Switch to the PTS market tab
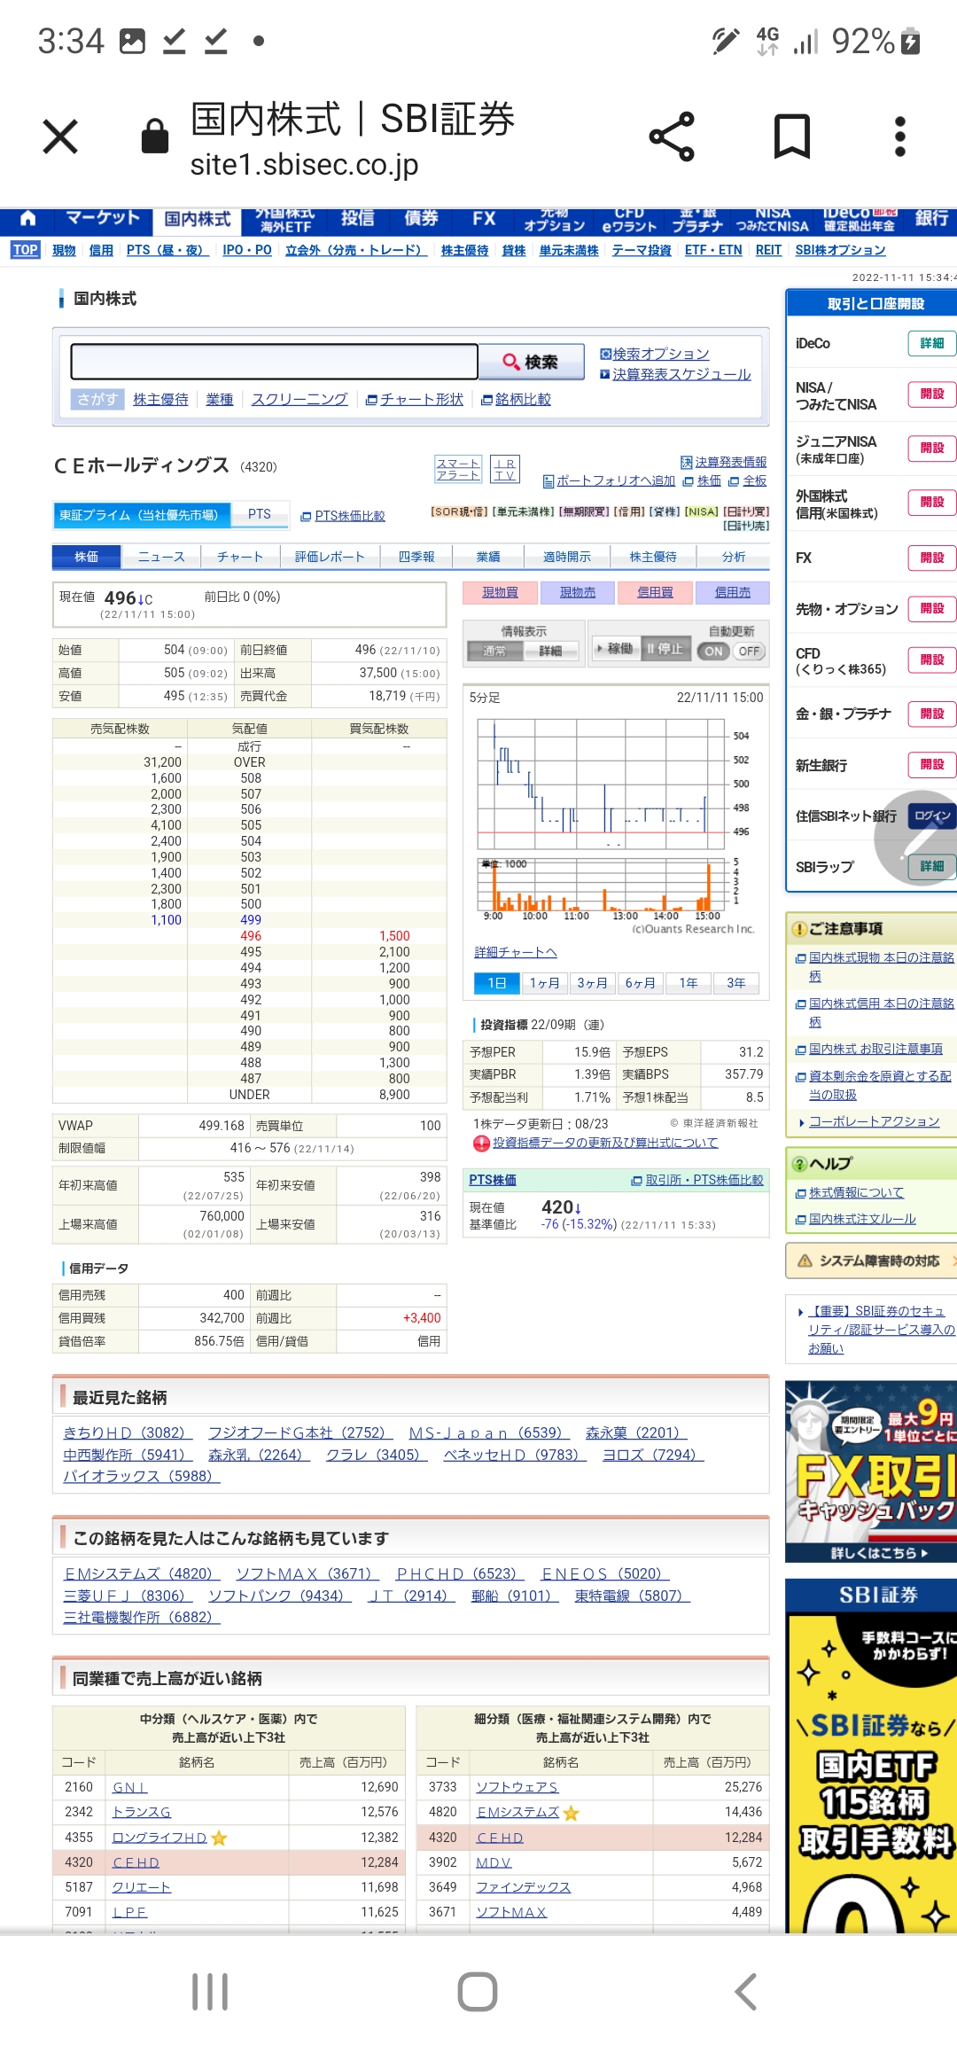The image size is (957, 2053). click(260, 514)
